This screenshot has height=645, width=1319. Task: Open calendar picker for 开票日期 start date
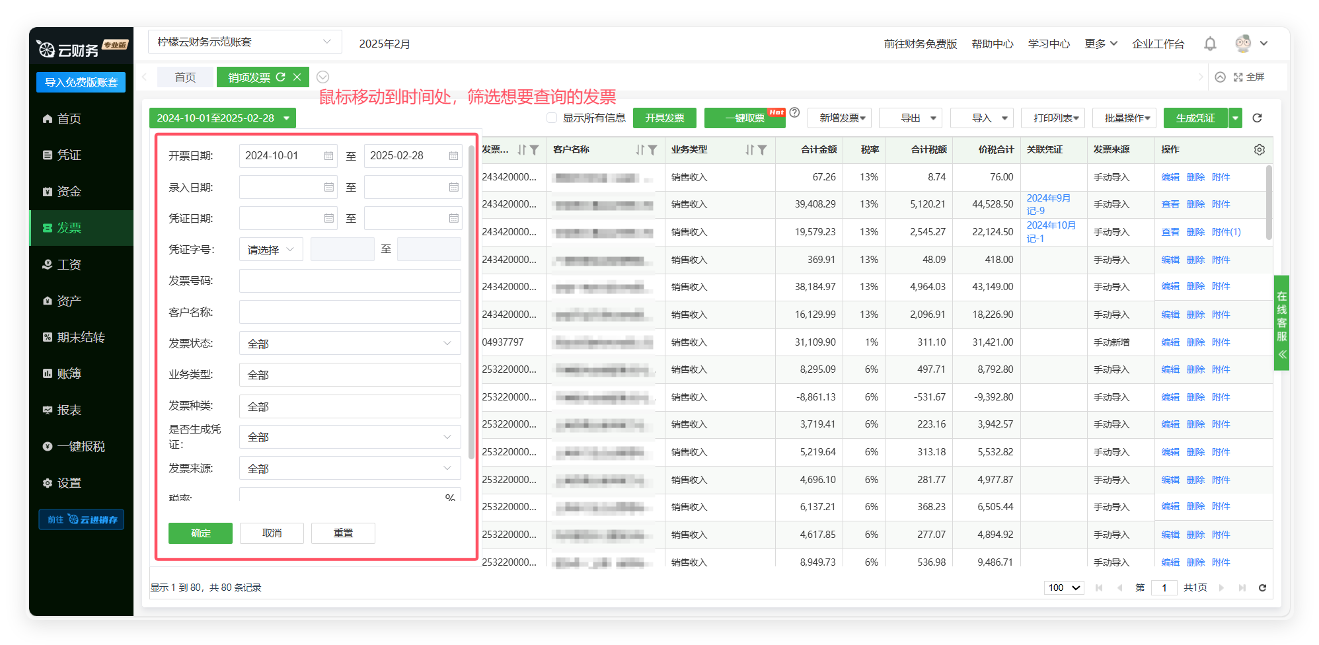click(x=328, y=156)
